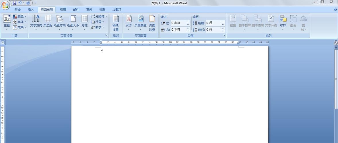Decrease right indent with down stepper
The height and width of the screenshot is (143, 338).
(188, 31)
